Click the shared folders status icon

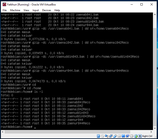click(119, 136)
